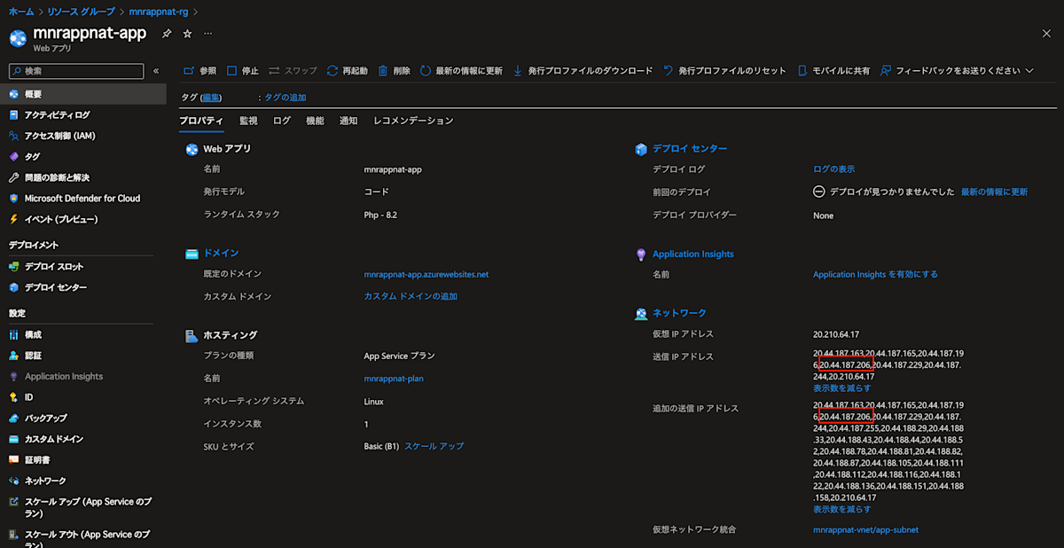Viewport: 1064px width, 548px height.
Task: Switch to the 通知 tab
Action: pos(348,121)
